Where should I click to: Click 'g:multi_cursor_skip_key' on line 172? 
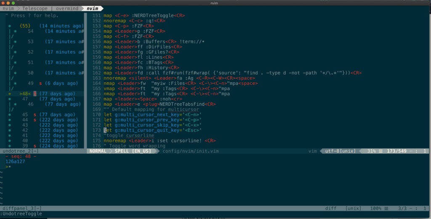(x=147, y=125)
